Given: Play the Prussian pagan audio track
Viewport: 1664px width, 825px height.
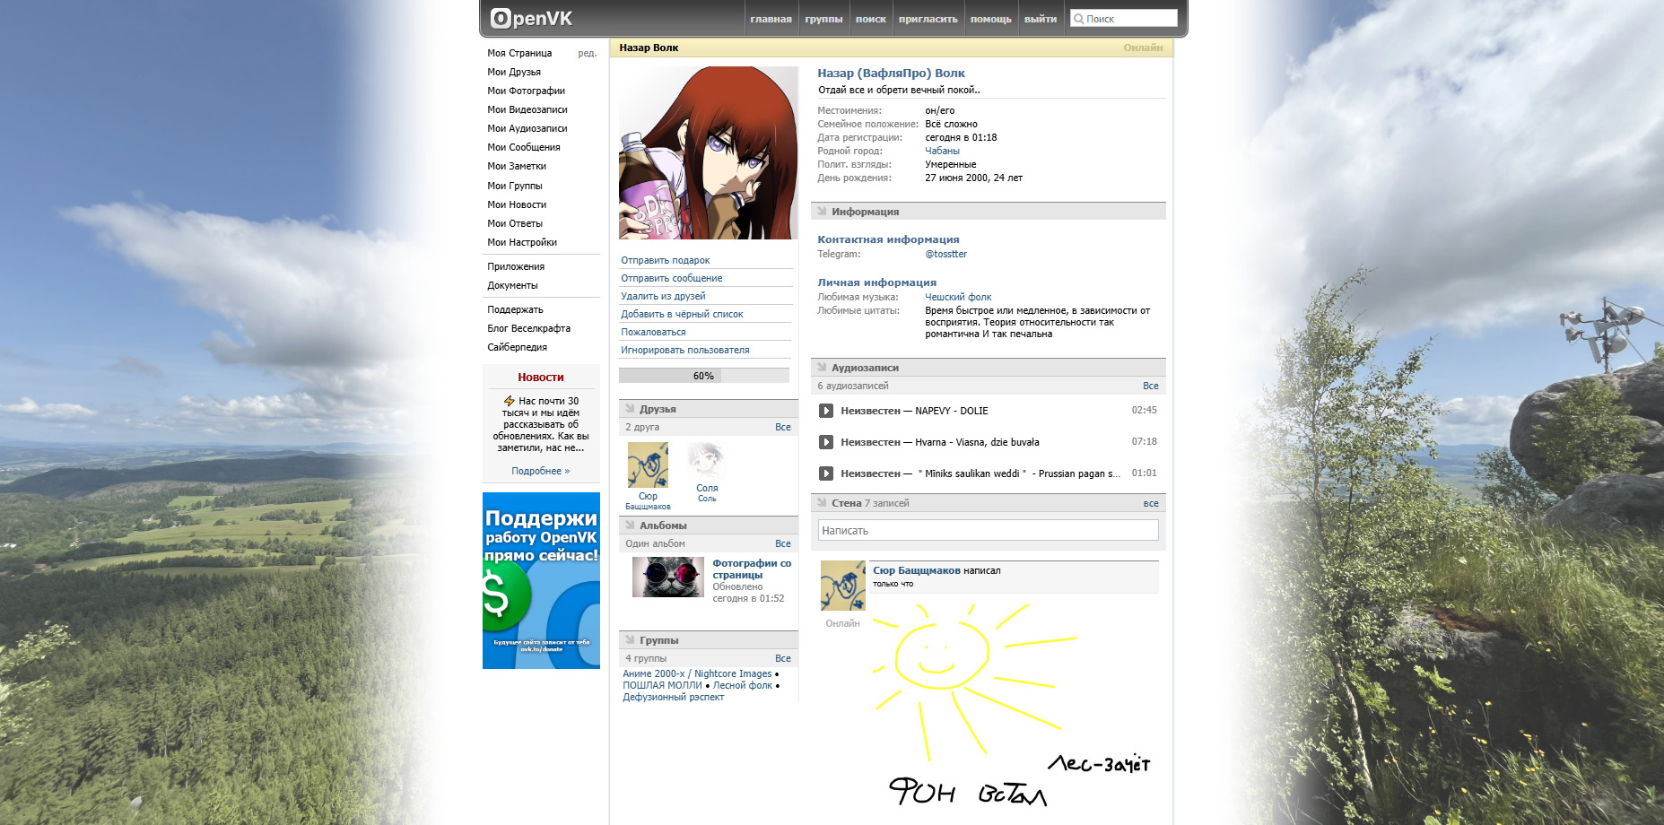Looking at the screenshot, I should pyautogui.click(x=826, y=473).
